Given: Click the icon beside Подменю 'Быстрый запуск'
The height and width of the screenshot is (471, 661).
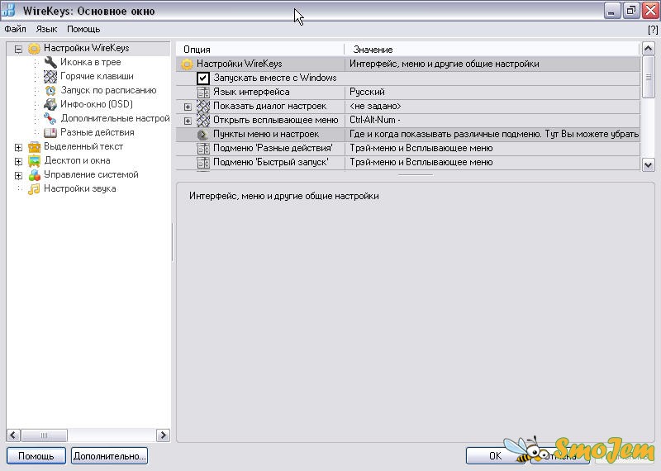Looking at the screenshot, I should pos(203,162).
